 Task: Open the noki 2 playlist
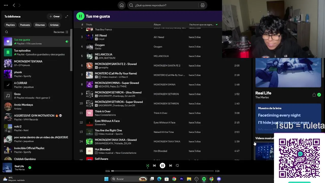(x=36, y=128)
